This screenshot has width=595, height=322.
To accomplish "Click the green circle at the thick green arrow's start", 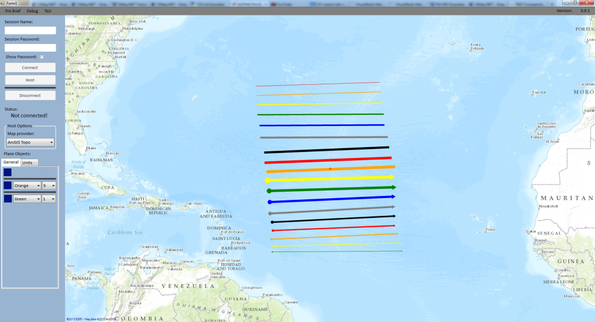I will tap(269, 191).
